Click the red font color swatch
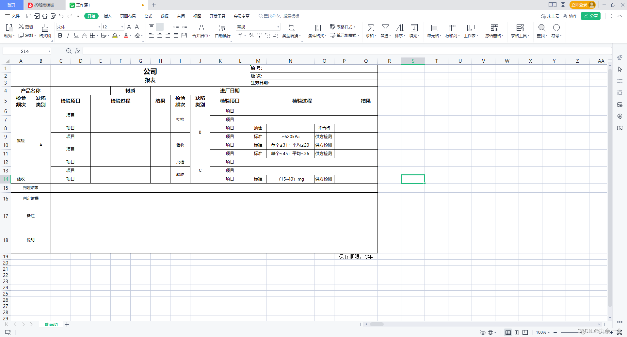 click(x=126, y=35)
